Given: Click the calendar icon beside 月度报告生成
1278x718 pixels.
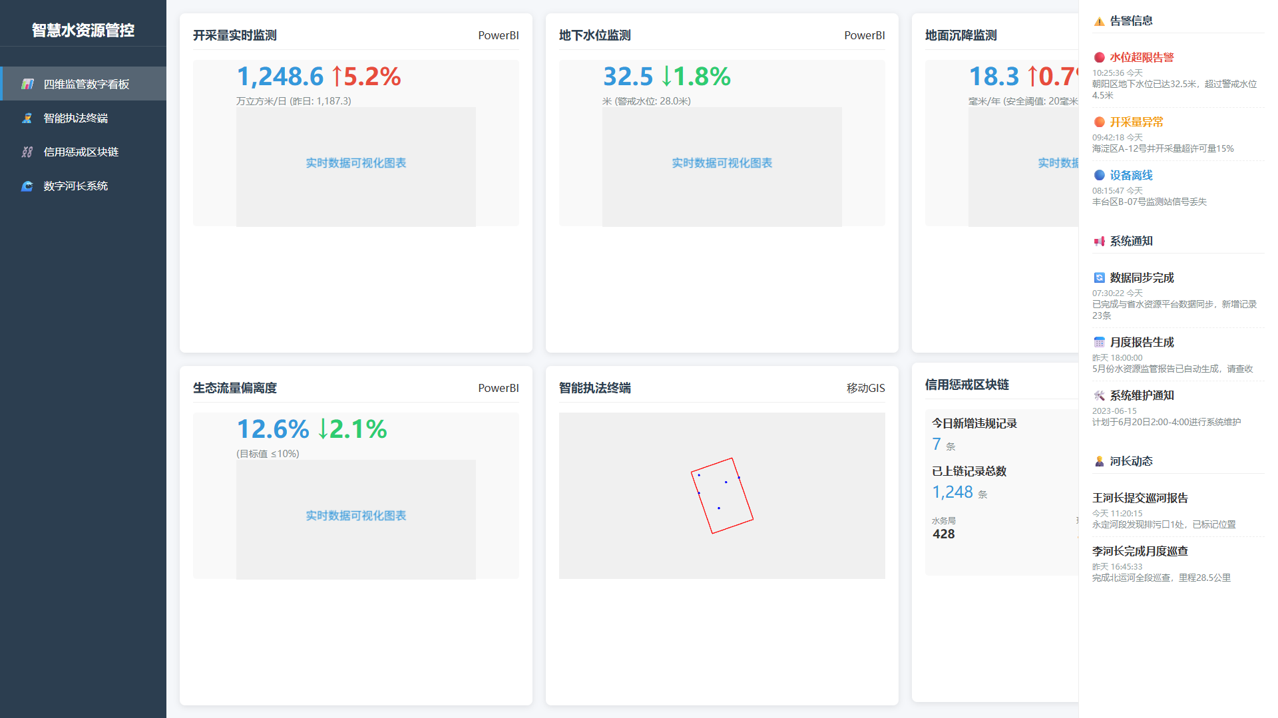Looking at the screenshot, I should (x=1100, y=343).
